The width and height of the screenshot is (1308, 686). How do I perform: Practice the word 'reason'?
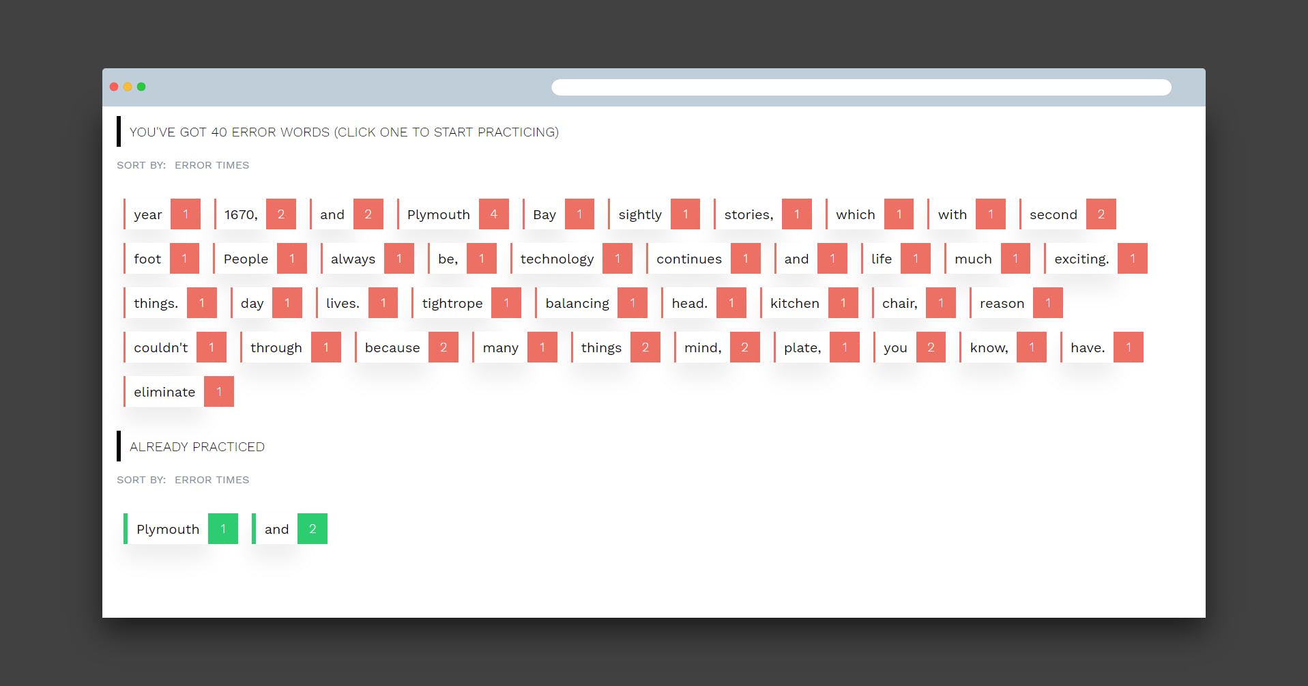point(1016,303)
